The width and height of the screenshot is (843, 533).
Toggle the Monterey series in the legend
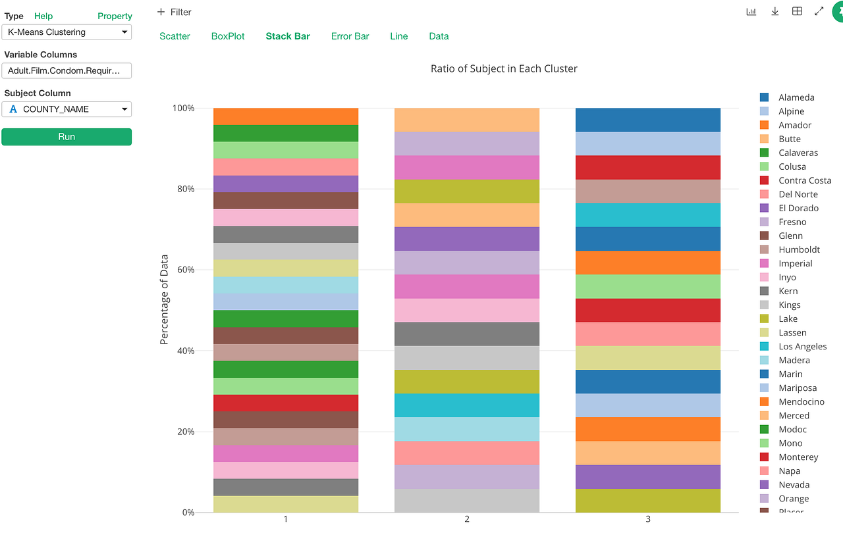point(800,457)
